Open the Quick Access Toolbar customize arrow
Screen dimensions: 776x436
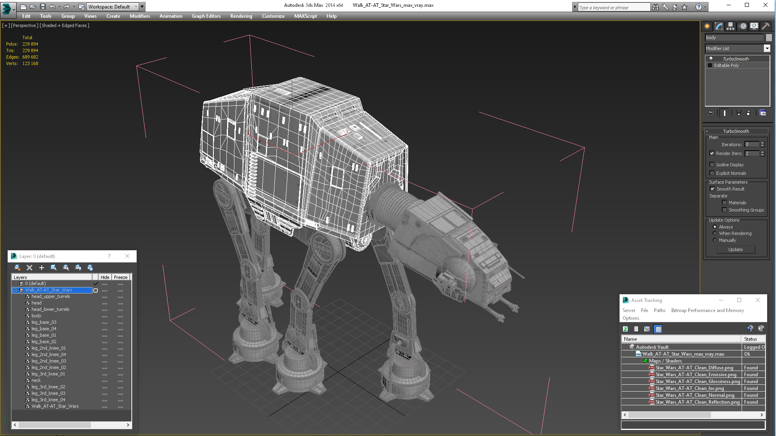pyautogui.click(x=142, y=6)
